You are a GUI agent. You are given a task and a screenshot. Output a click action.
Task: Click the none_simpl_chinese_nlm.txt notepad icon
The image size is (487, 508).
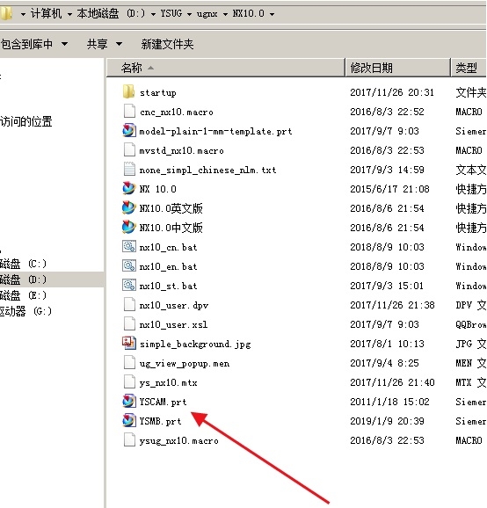tap(129, 170)
